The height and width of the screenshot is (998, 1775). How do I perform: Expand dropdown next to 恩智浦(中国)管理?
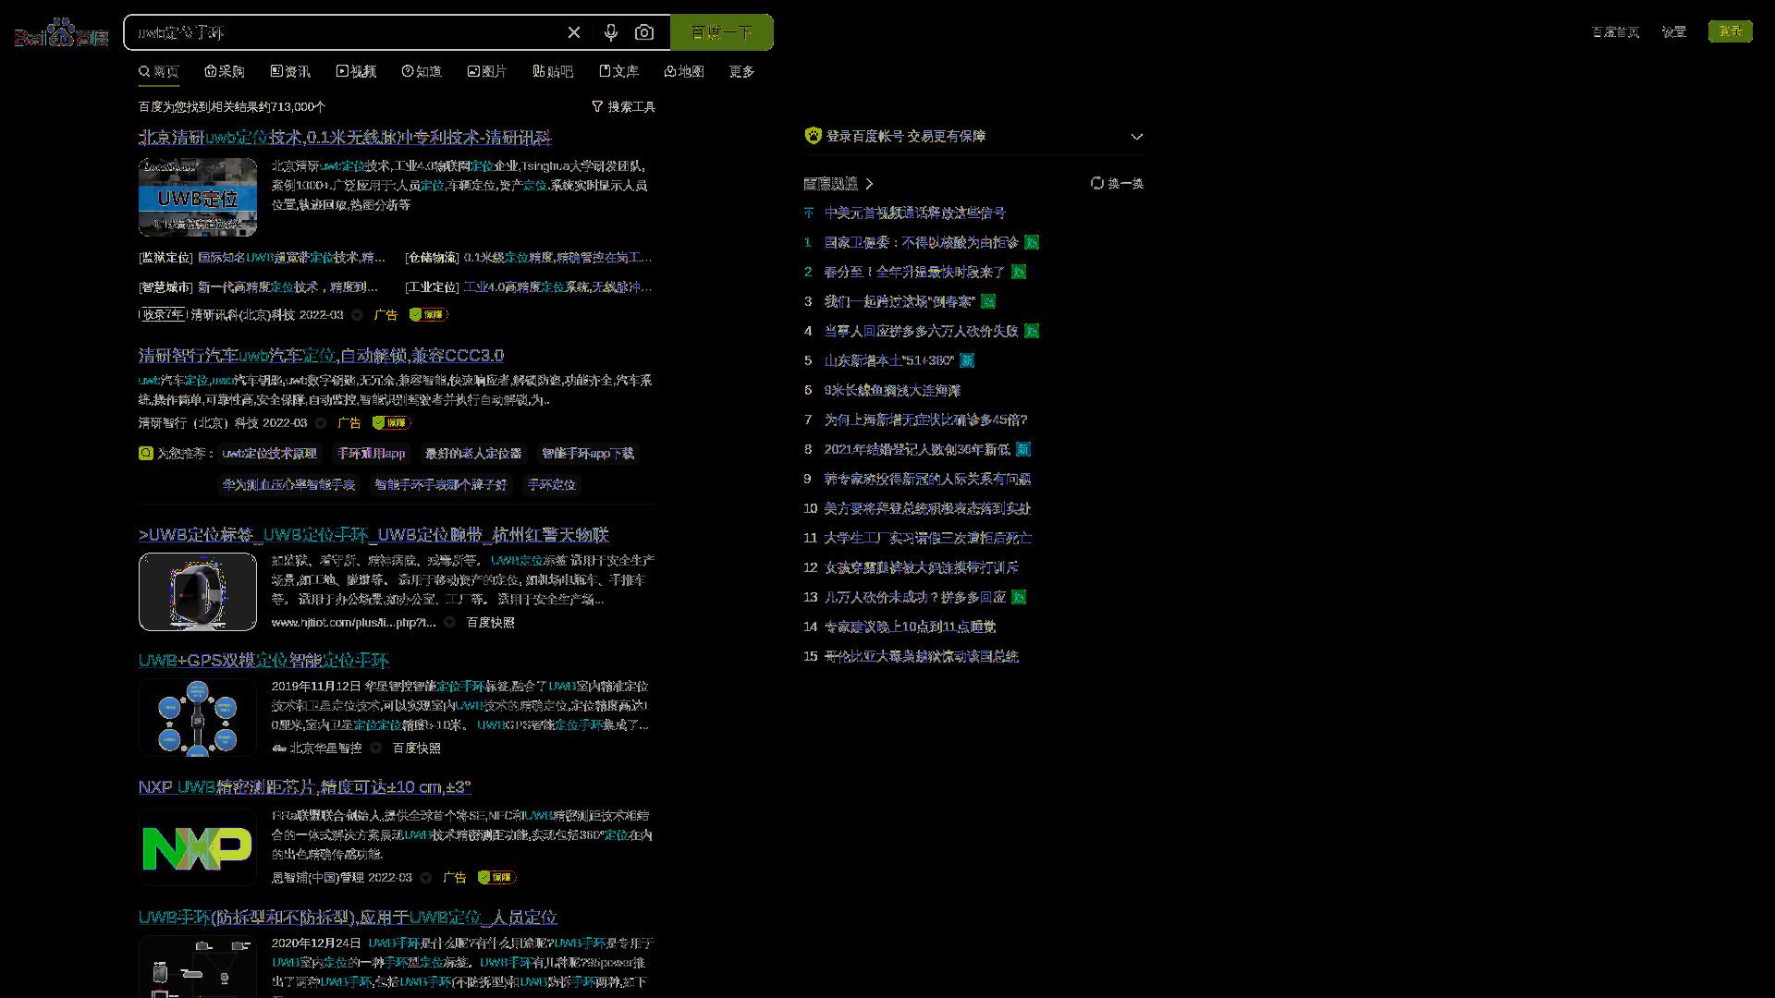[x=425, y=878]
